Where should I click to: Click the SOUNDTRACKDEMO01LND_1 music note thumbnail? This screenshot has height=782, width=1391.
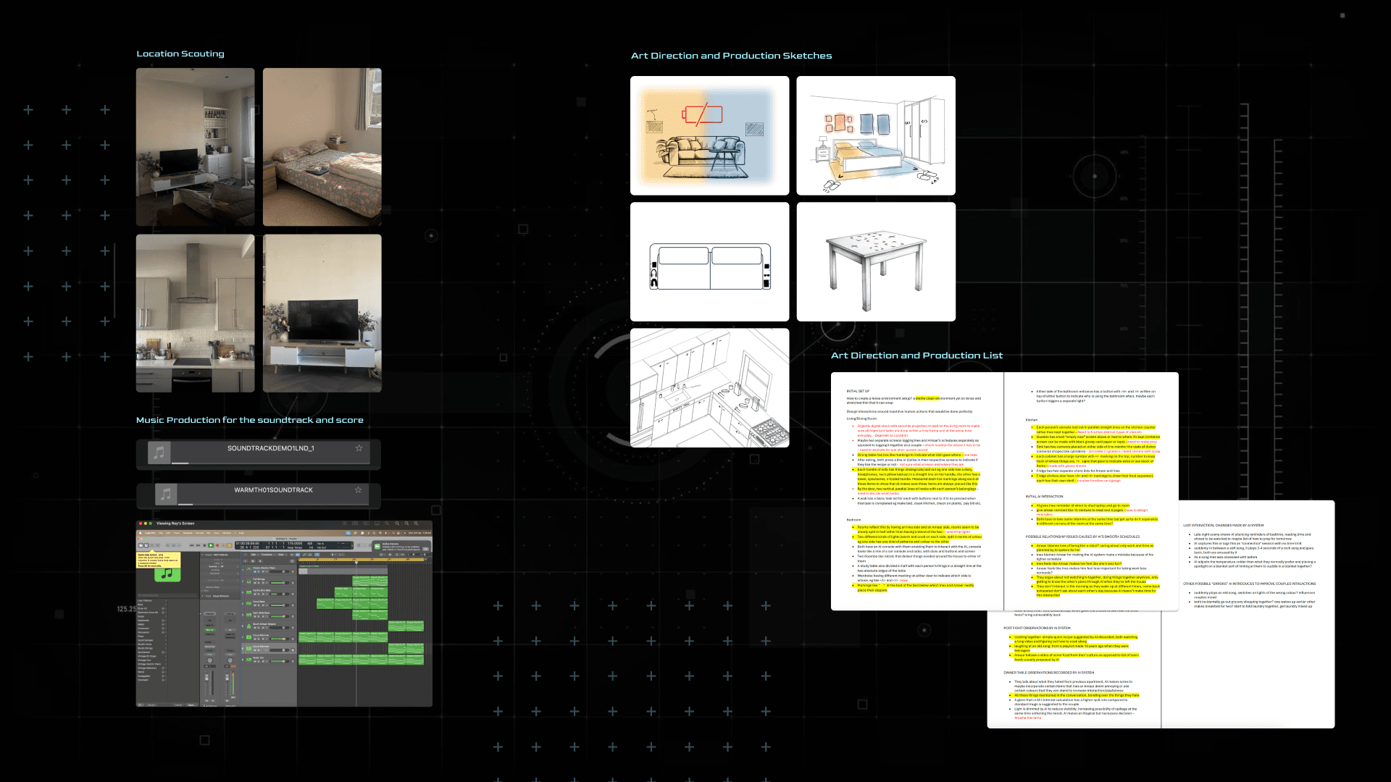[159, 453]
